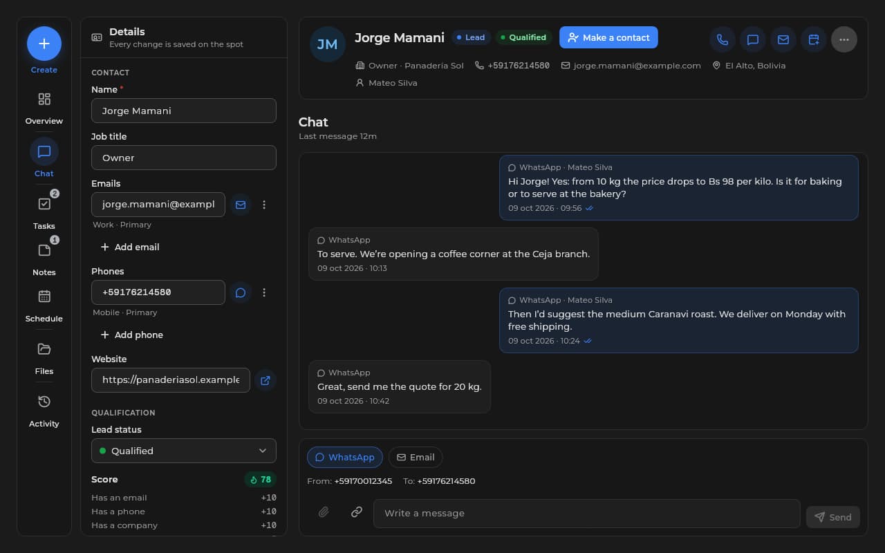Open the Files section in sidebar
The image size is (885, 553).
tap(44, 357)
